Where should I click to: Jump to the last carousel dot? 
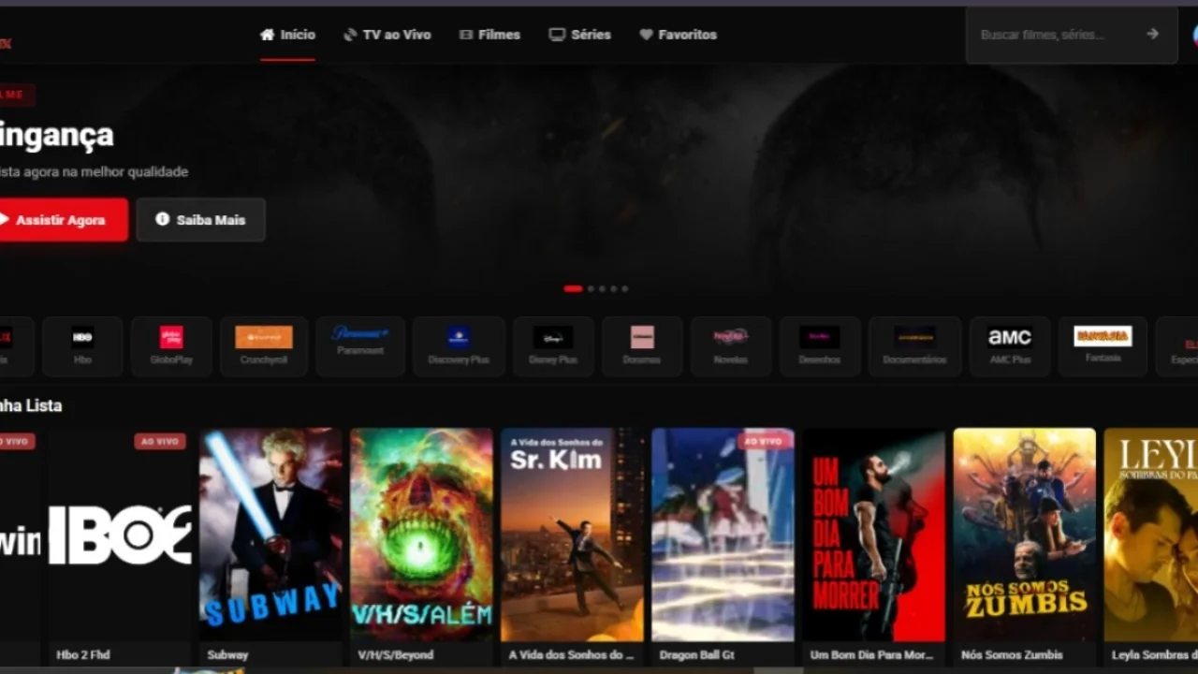pyautogui.click(x=625, y=288)
